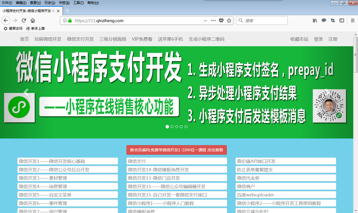Open 微信开发1——微信开发核心基础 course

click(x=68, y=161)
